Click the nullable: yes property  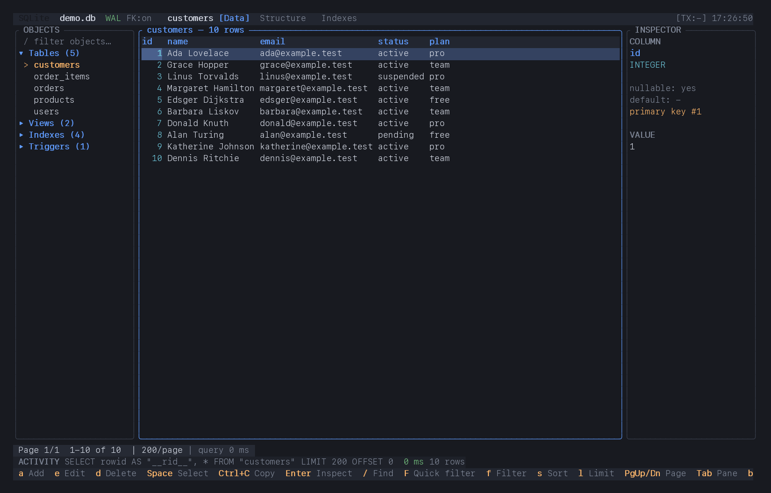pos(663,88)
